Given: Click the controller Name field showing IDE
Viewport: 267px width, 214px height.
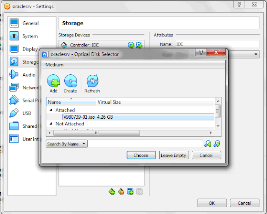Looking at the screenshot, I should (217, 44).
